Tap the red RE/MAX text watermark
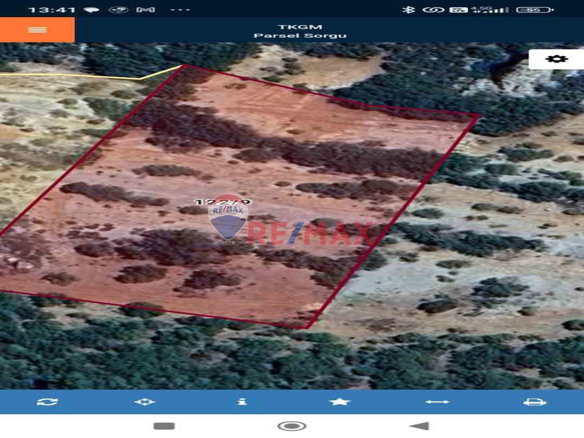Screen dimensions: 584x438 [311, 234]
